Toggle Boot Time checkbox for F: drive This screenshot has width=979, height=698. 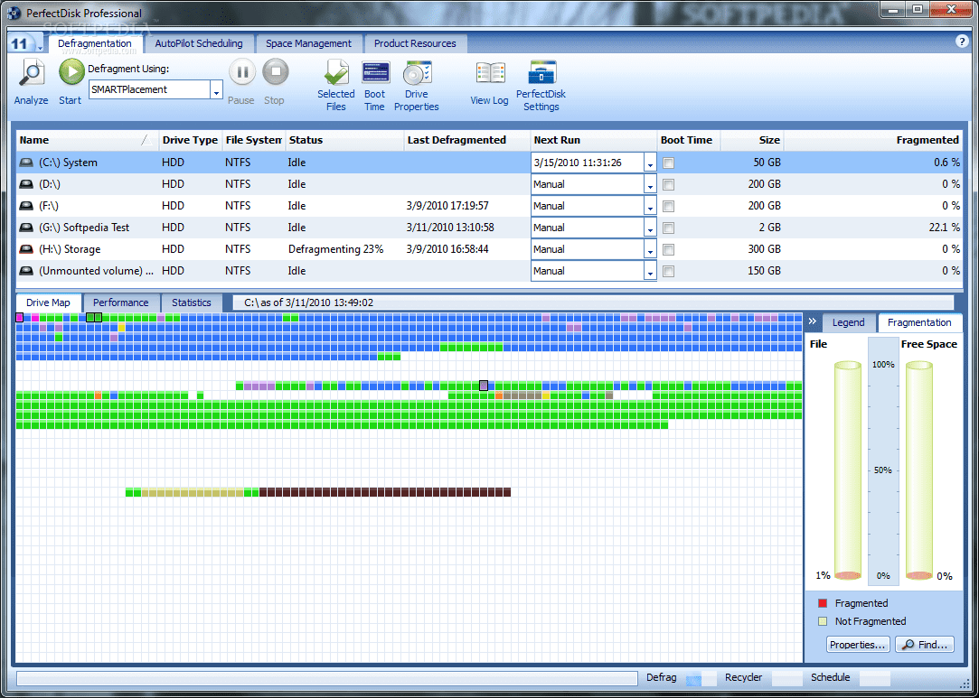click(669, 207)
